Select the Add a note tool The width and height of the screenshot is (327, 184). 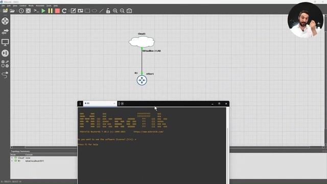[x=73, y=11]
